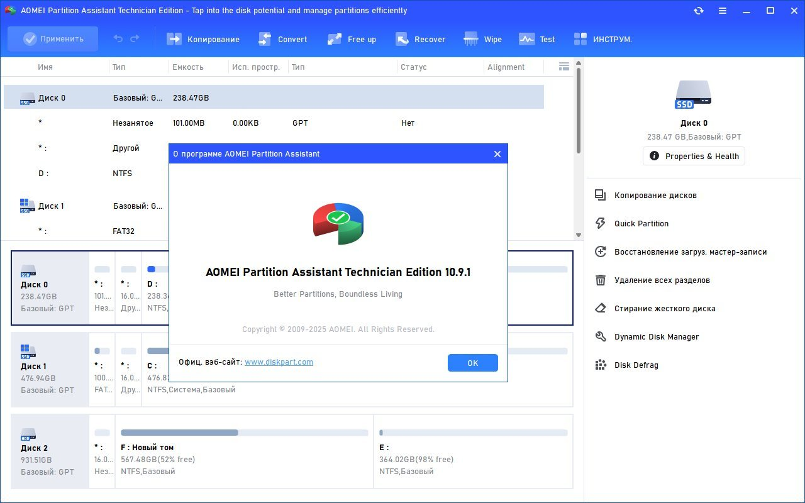Toggle the list view columns icon
The width and height of the screenshot is (805, 503).
point(563,67)
